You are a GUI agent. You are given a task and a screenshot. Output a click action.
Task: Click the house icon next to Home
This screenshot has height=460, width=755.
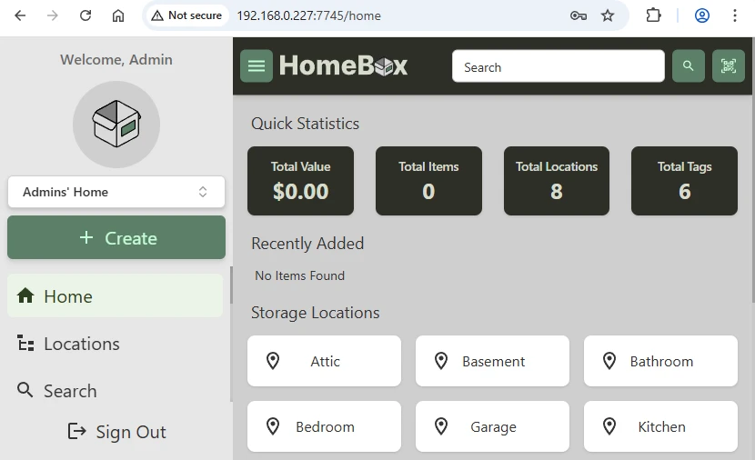click(25, 295)
